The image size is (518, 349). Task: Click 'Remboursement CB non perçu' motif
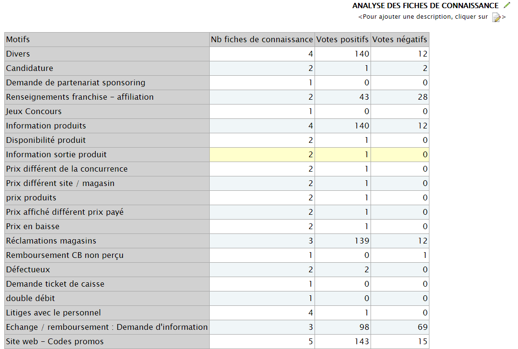[x=65, y=255]
